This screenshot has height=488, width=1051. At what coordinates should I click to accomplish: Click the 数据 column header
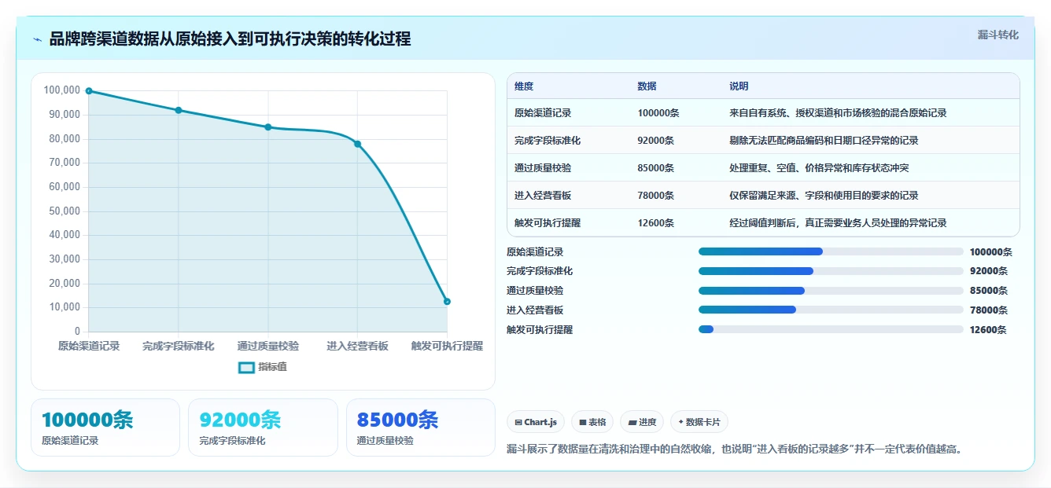pyautogui.click(x=647, y=86)
